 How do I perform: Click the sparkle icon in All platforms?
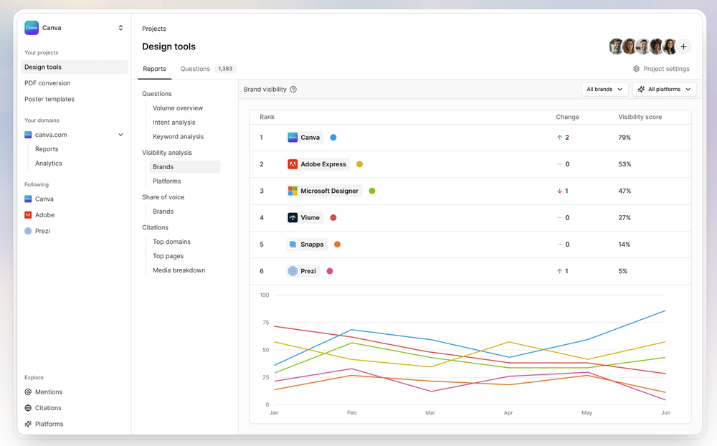pos(641,89)
